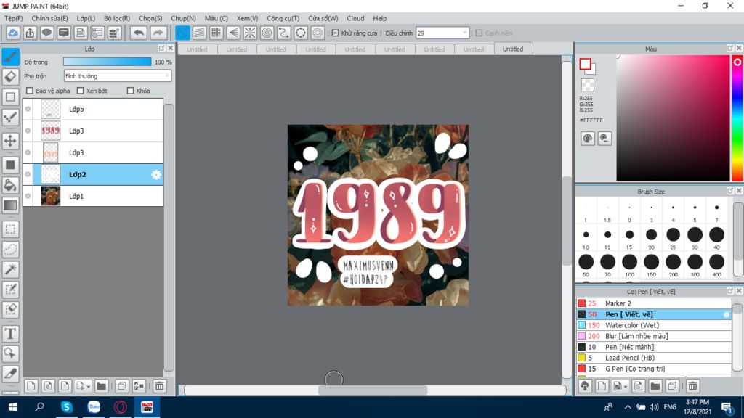Image resolution: width=744 pixels, height=418 pixels.
Task: Open the Cloud menu
Action: click(x=355, y=18)
